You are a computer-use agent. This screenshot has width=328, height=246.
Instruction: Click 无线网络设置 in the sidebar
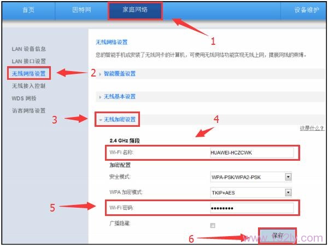tap(28, 73)
